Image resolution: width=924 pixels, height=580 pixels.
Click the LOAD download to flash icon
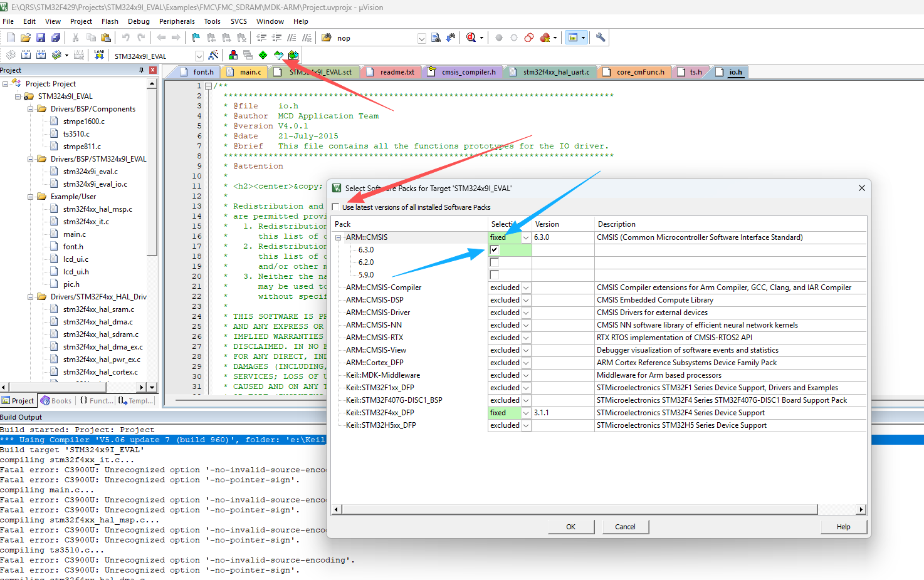point(99,55)
